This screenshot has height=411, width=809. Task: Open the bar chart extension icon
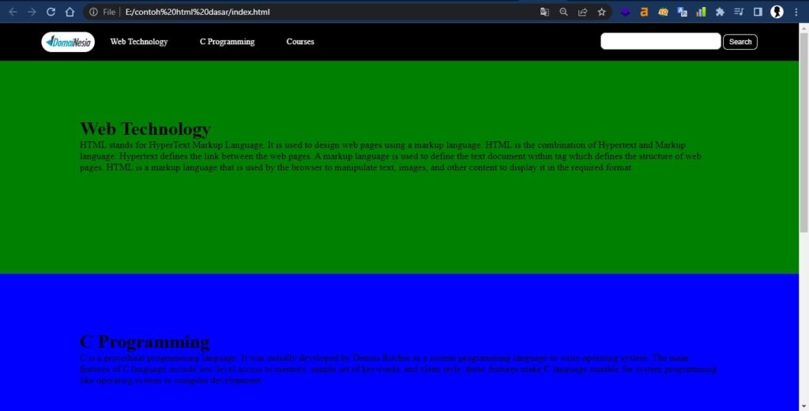coord(701,12)
